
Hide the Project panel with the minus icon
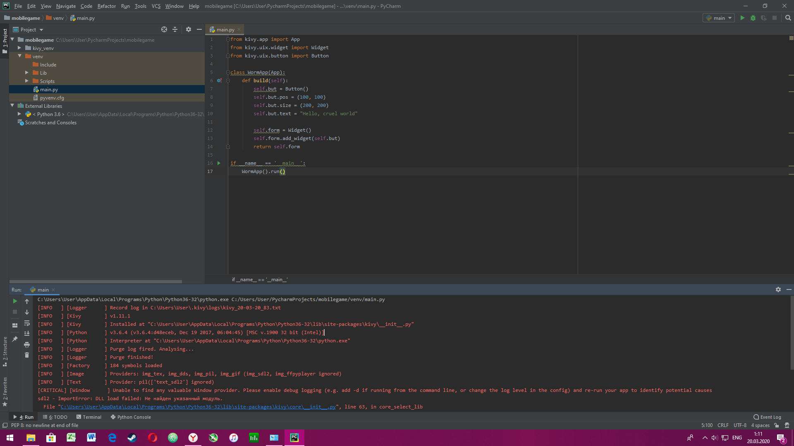pos(199,29)
